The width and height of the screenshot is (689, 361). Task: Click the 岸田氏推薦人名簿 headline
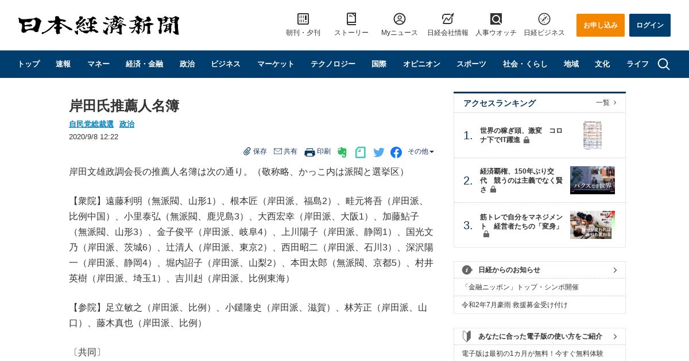pyautogui.click(x=124, y=106)
